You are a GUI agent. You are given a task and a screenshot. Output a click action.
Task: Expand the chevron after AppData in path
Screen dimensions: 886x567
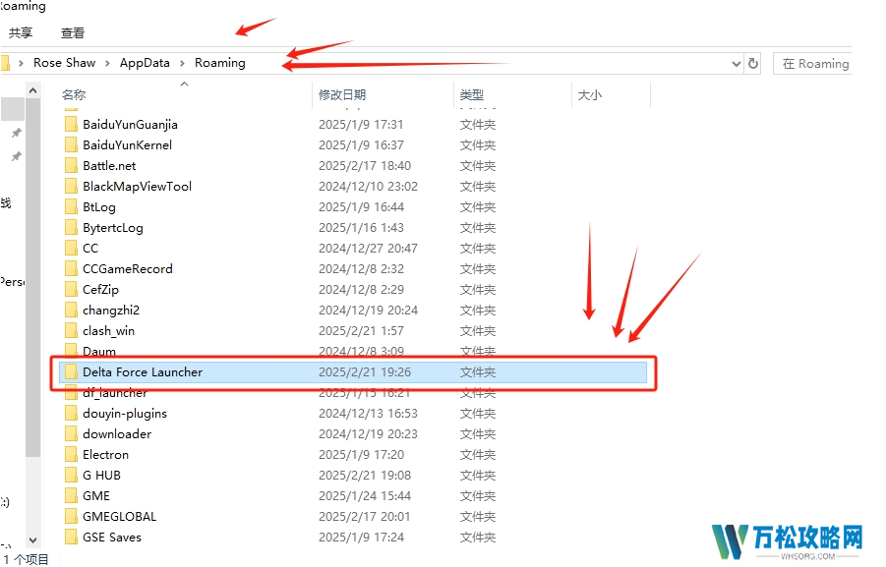[x=182, y=63]
